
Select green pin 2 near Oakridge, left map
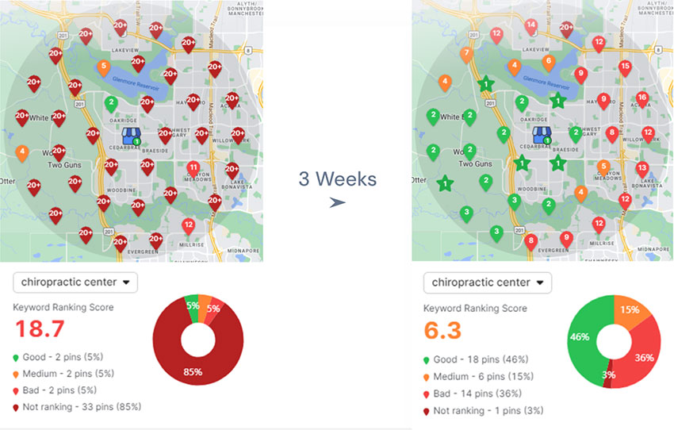[x=111, y=104]
